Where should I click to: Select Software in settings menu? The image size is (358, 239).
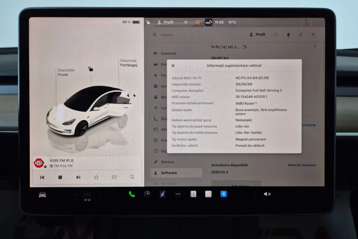point(176,173)
